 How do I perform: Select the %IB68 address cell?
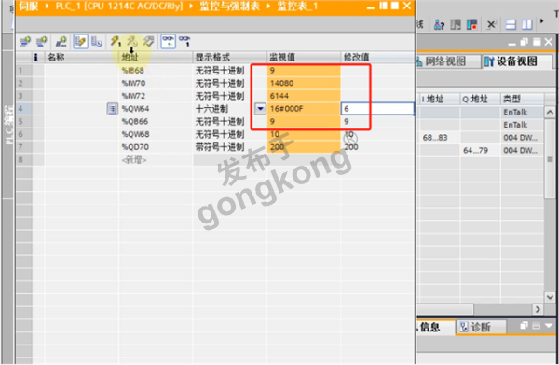click(x=156, y=70)
